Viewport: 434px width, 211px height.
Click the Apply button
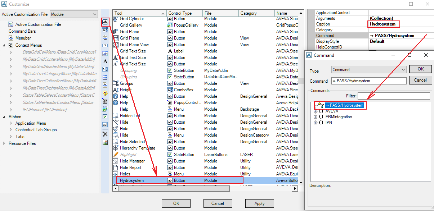[x=259, y=203]
